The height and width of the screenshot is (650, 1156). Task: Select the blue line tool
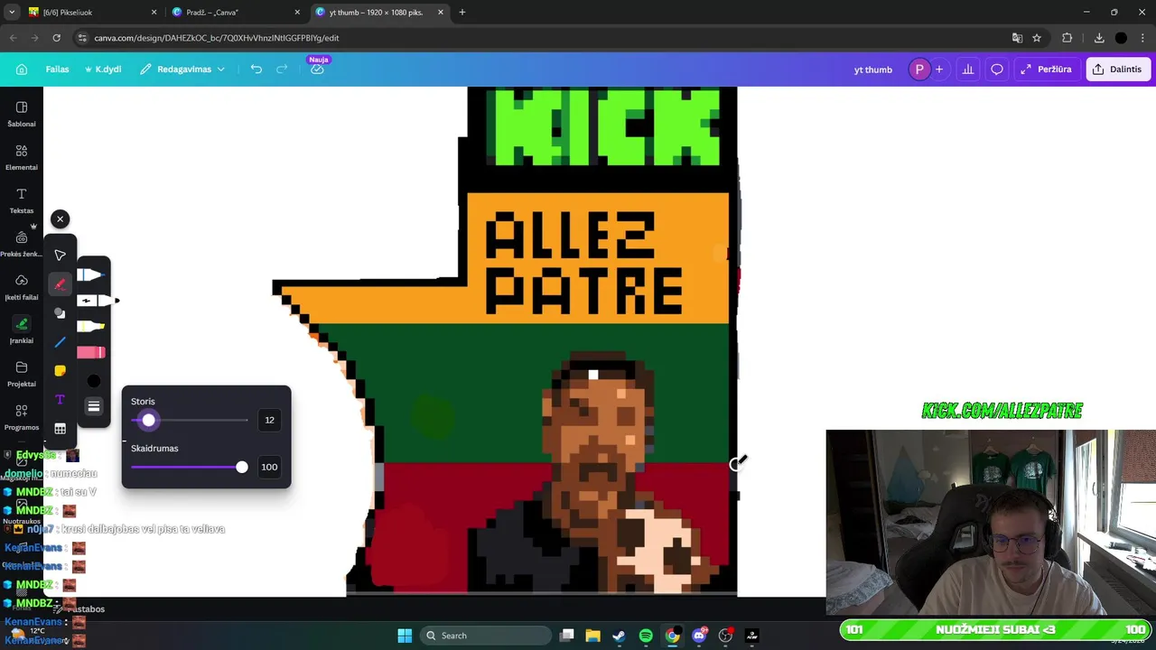60,342
